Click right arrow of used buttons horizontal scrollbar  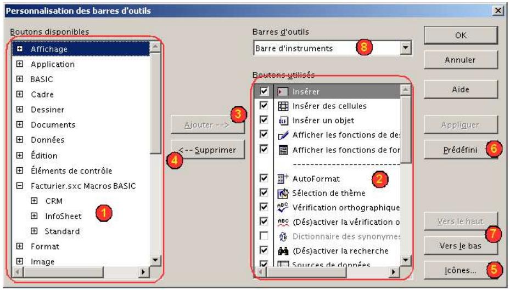[x=394, y=271]
